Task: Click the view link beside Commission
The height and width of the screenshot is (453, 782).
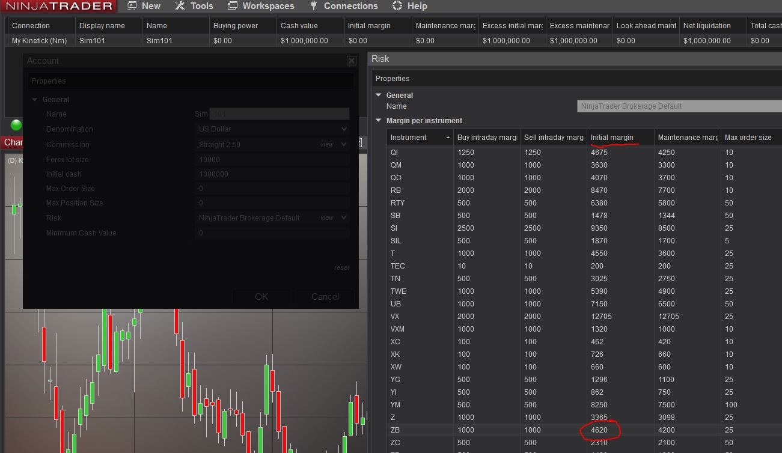Action: tap(326, 144)
